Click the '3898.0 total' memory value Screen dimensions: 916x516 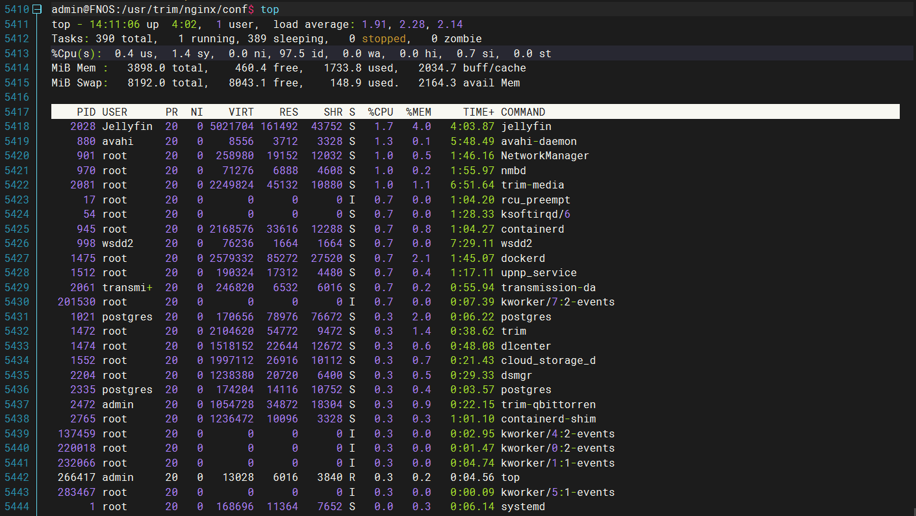pos(168,68)
